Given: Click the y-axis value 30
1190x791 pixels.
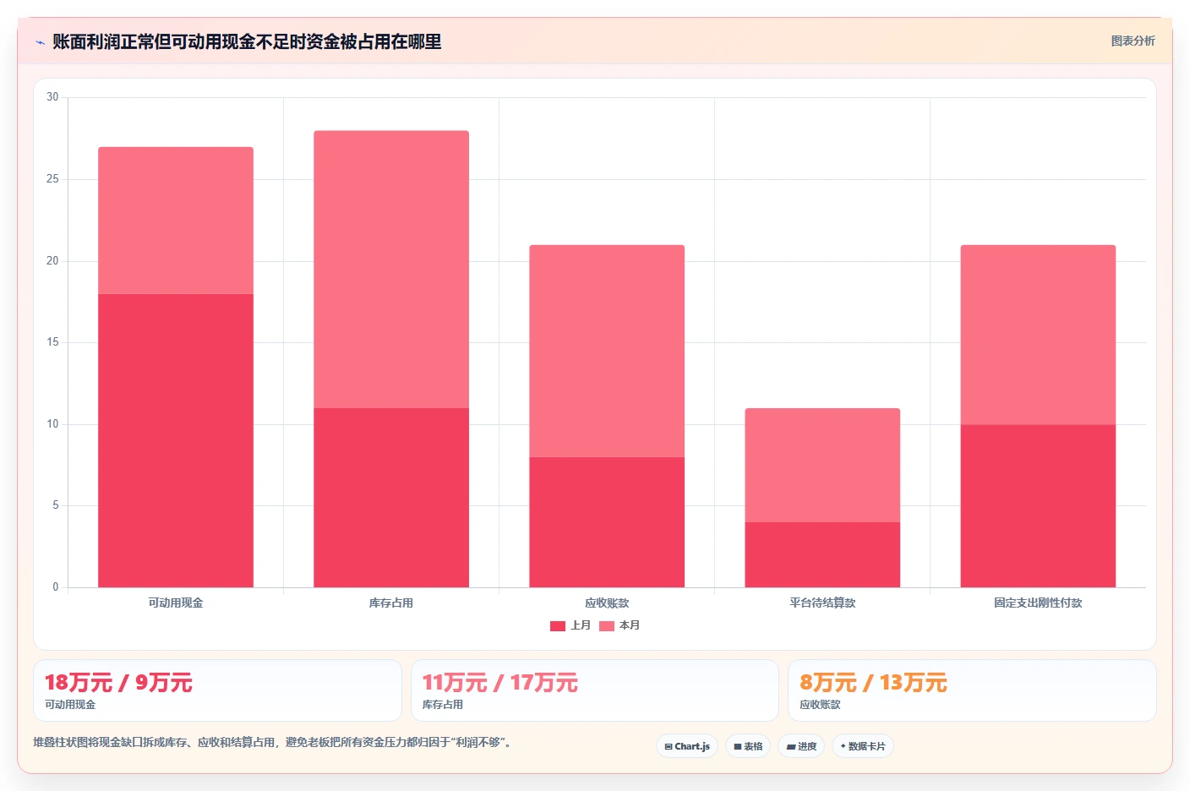Looking at the screenshot, I should point(52,97).
